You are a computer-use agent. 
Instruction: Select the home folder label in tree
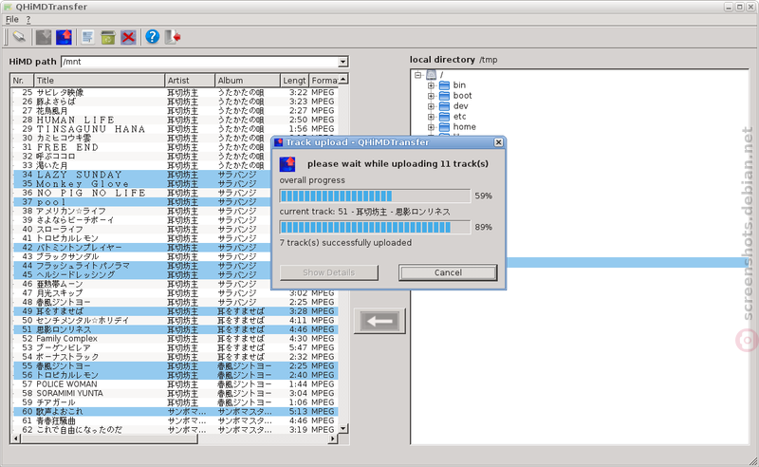pos(464,127)
